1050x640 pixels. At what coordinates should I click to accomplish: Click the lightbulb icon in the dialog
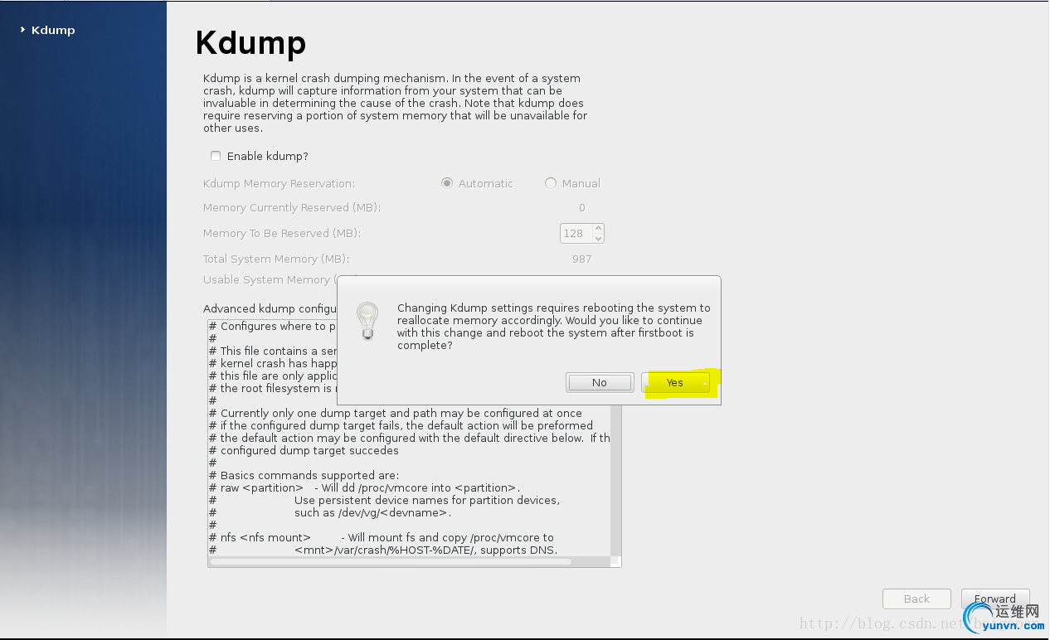[x=367, y=321]
